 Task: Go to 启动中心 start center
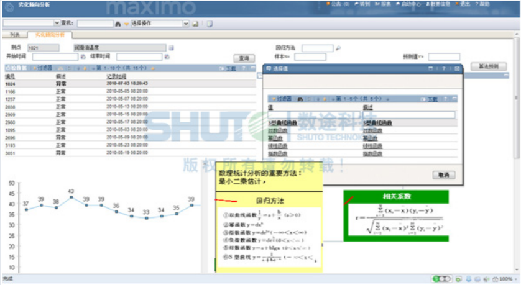408,4
